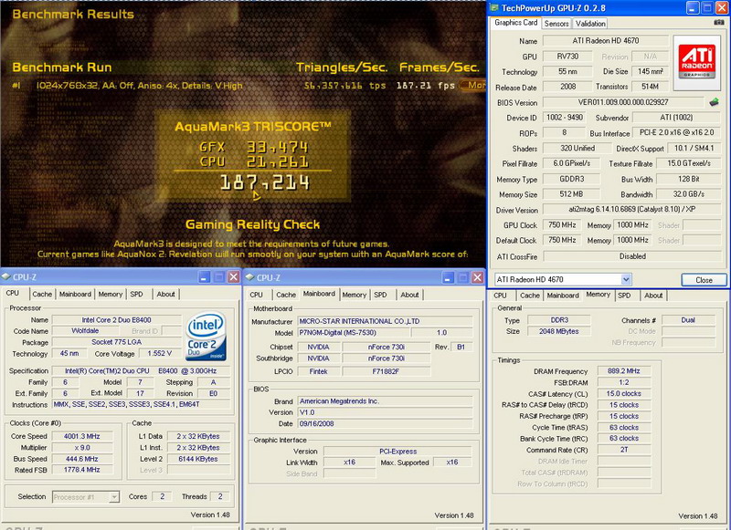Click the Memory Type value GDDR3

point(572,179)
